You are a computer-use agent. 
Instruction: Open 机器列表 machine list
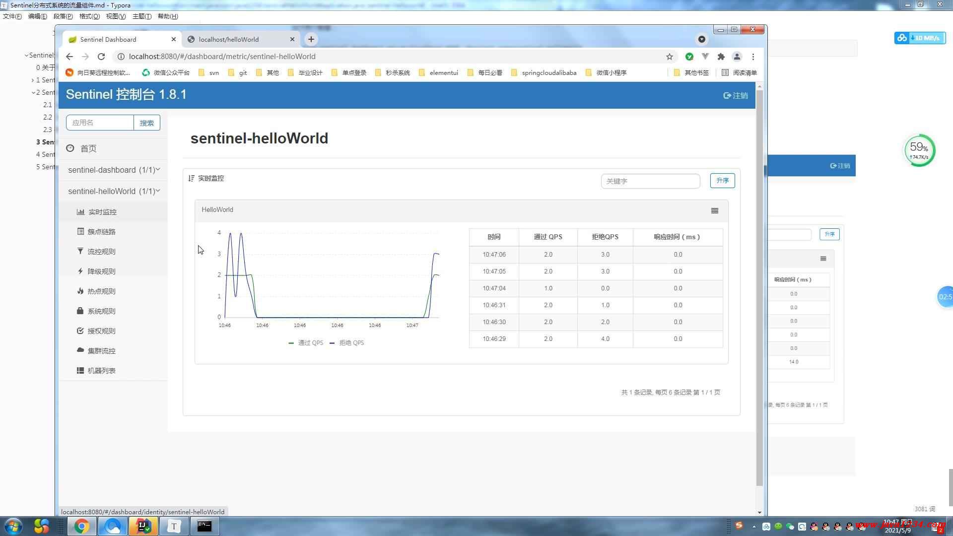pos(101,371)
